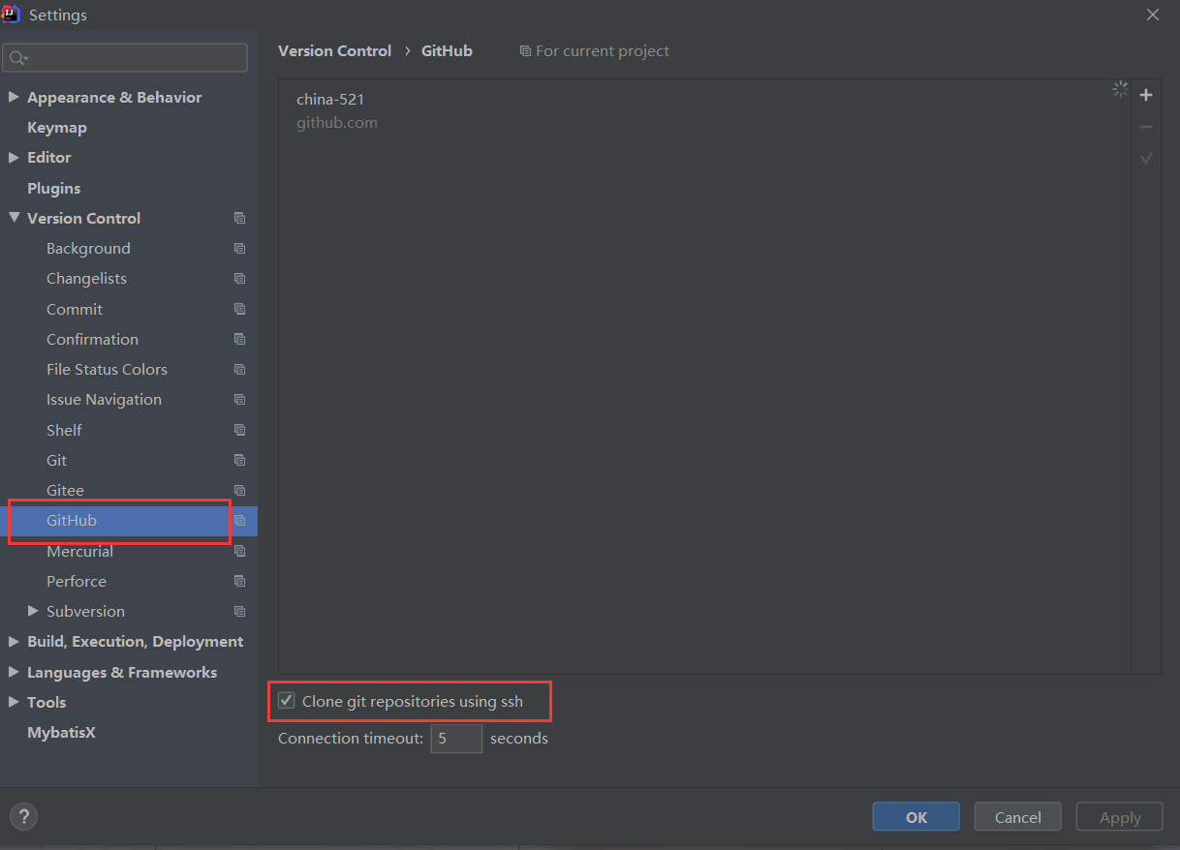1180x850 pixels.
Task: Add a new GitHub account with plus icon
Action: pos(1146,95)
